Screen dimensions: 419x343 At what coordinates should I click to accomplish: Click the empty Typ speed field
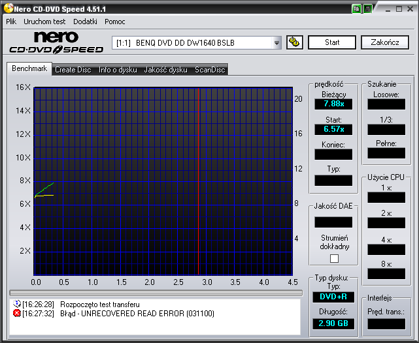click(x=333, y=181)
